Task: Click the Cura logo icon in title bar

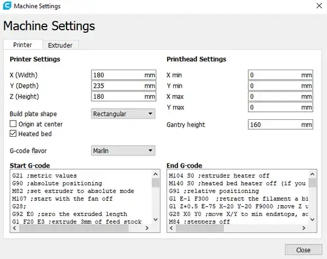Action: click(x=7, y=5)
